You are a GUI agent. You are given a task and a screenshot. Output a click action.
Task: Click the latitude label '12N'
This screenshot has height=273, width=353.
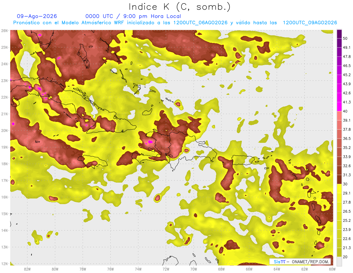[x=4, y=264]
